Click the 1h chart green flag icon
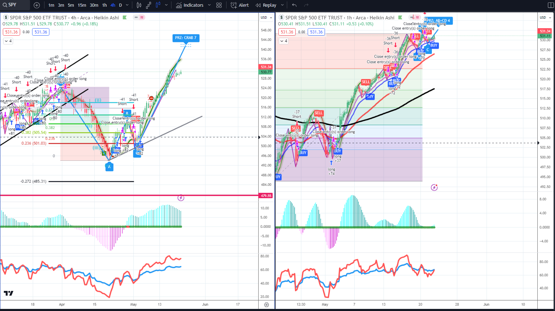The width and height of the screenshot is (555, 311). point(400,18)
